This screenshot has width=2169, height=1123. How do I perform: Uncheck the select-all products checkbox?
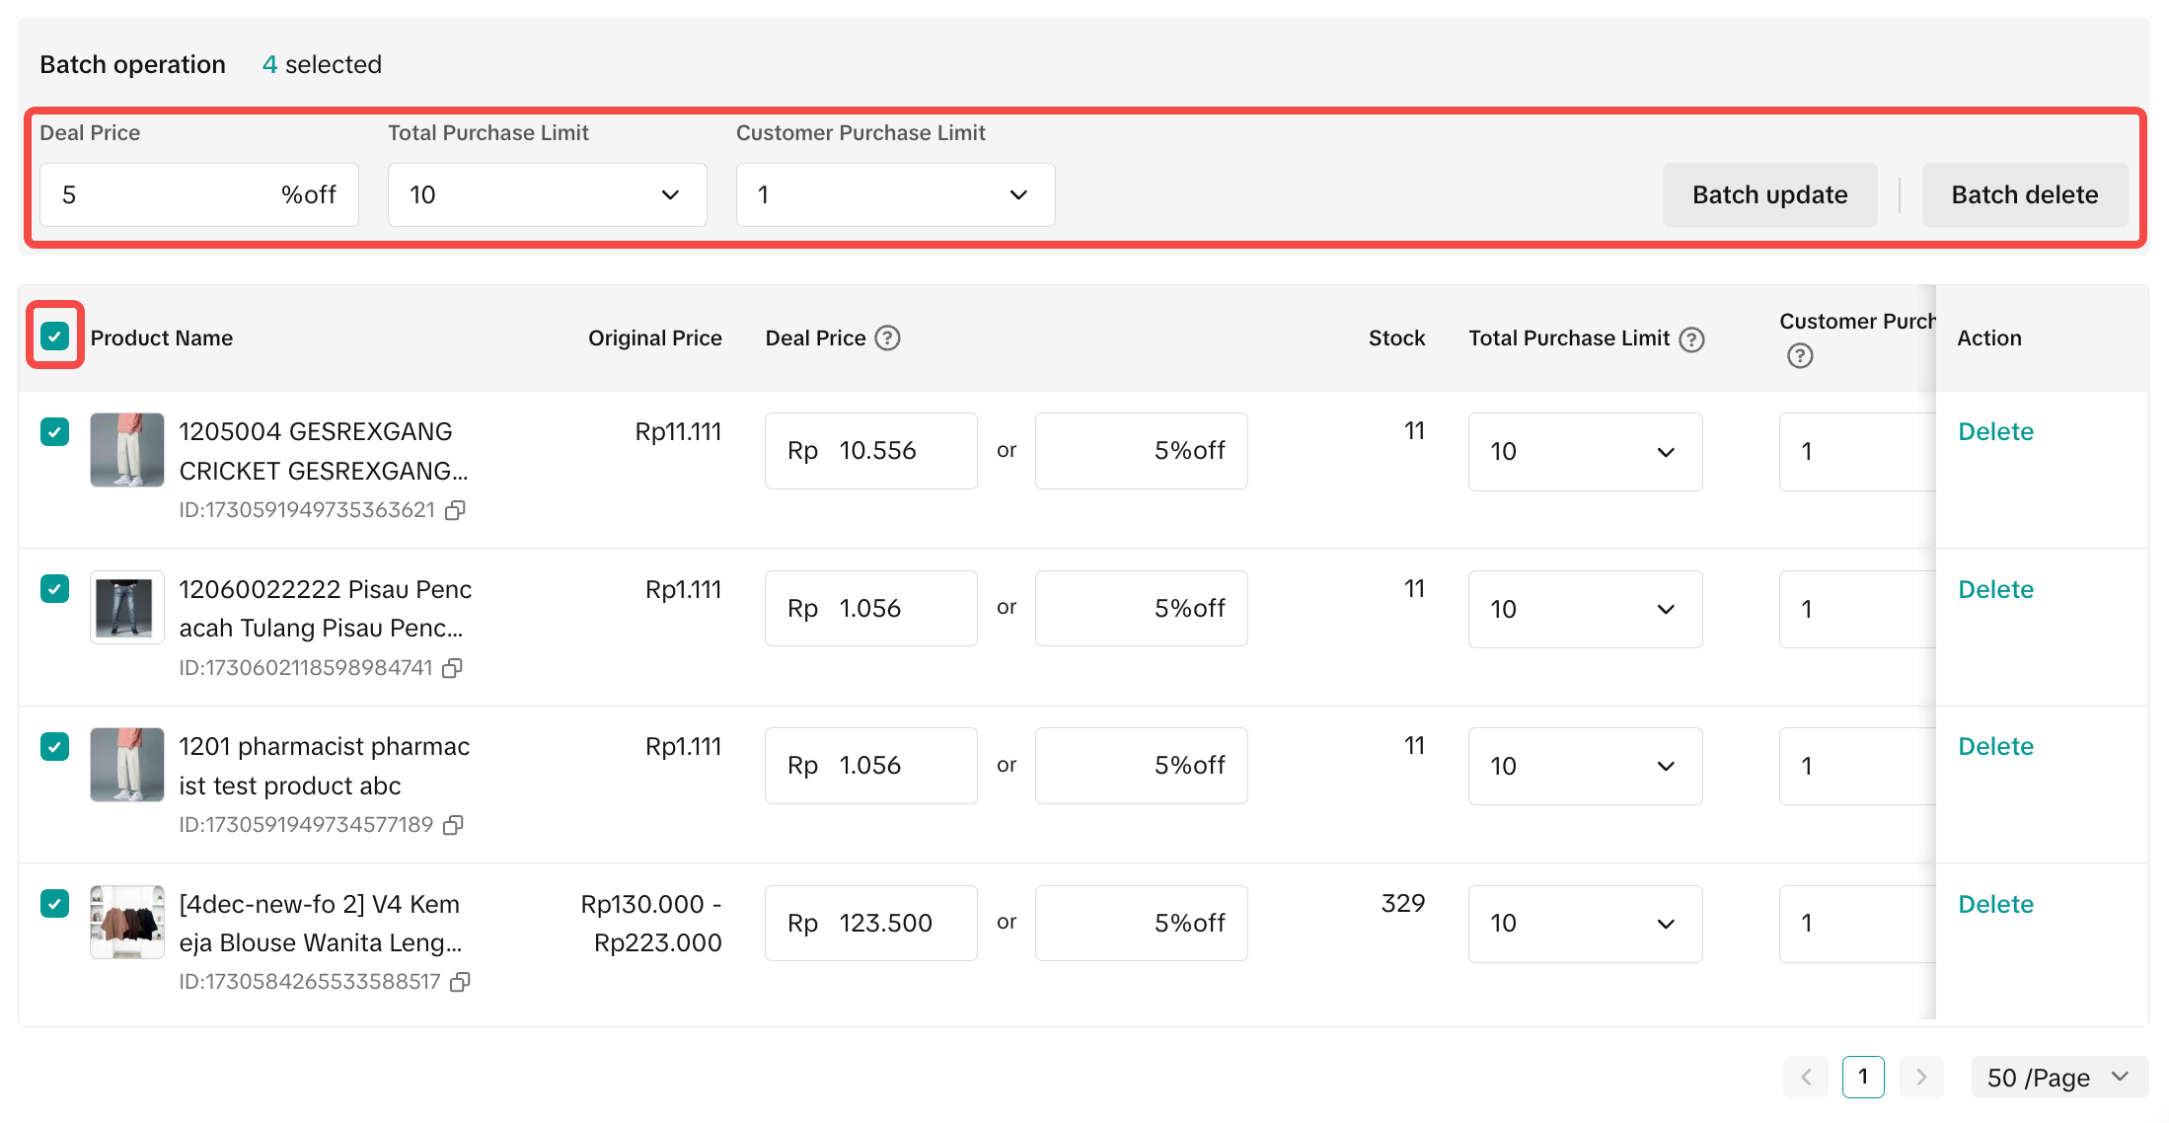click(55, 337)
